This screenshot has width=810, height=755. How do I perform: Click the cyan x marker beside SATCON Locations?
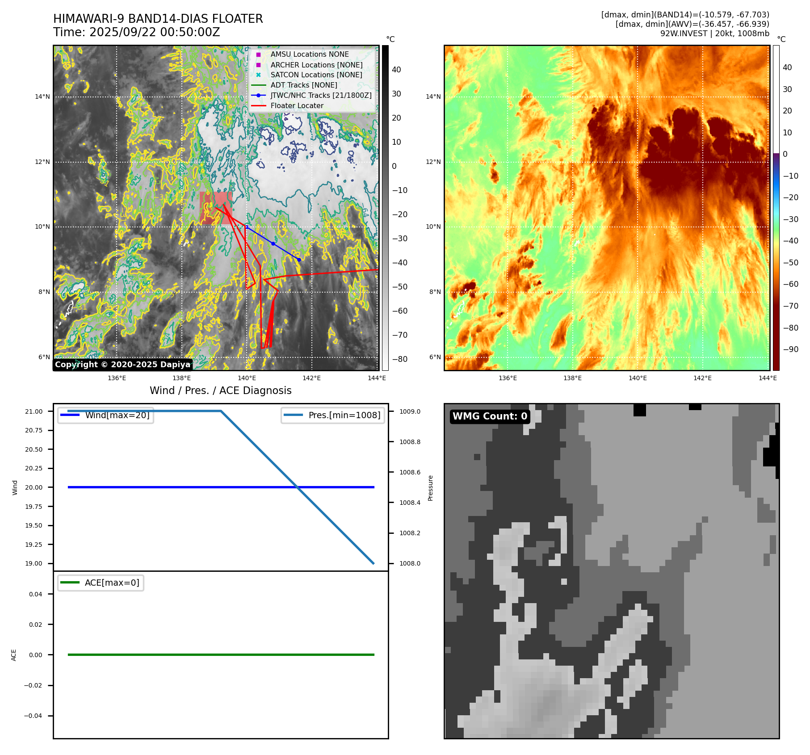pos(258,75)
